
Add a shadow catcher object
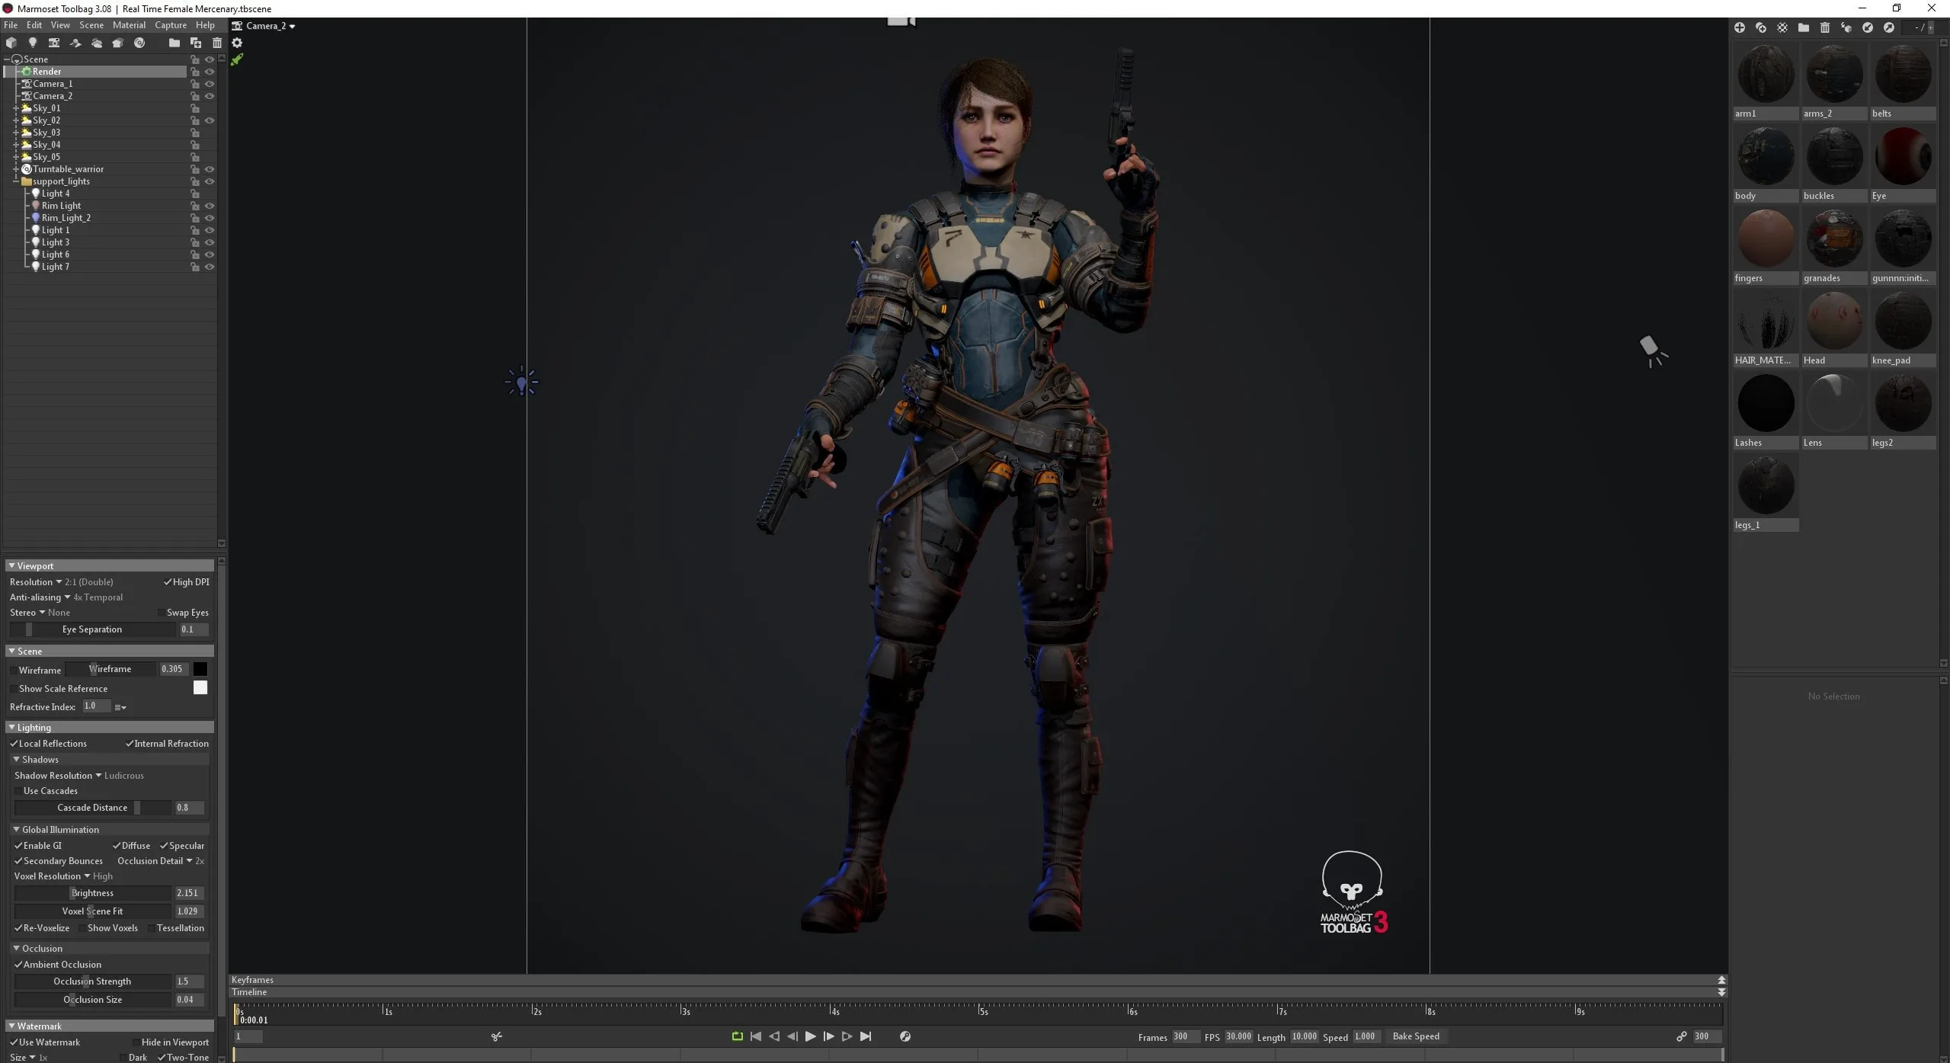coord(75,43)
